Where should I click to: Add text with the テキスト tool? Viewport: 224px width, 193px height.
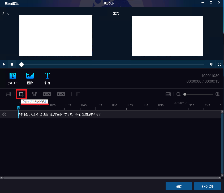tap(13, 79)
